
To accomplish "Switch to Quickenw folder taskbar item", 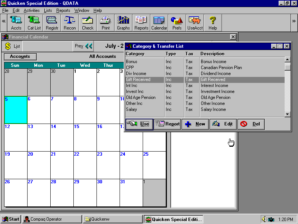I will (x=113, y=219).
